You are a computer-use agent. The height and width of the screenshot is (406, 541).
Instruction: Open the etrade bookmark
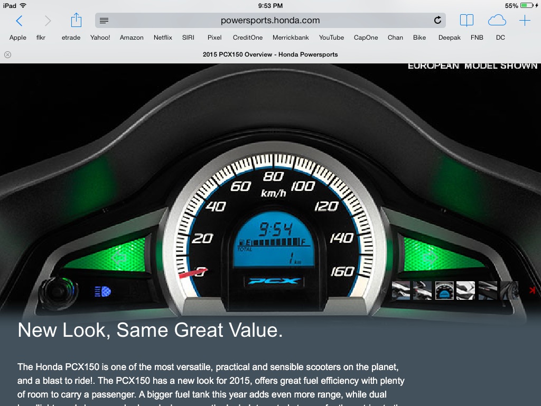pyautogui.click(x=71, y=38)
